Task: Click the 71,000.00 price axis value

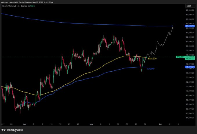Action: pyautogui.click(x=190, y=86)
